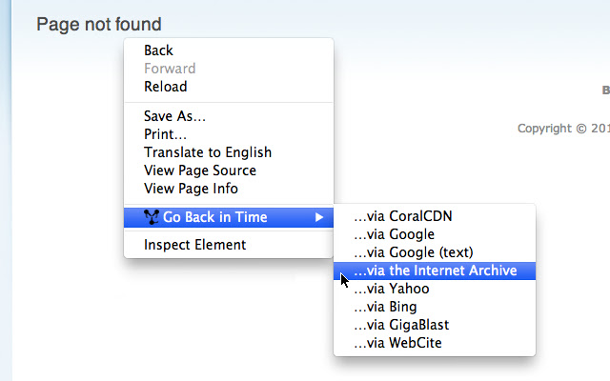Image resolution: width=610 pixels, height=381 pixels.
Task: Select …via CoralCDN in the submenu
Action: coord(402,216)
